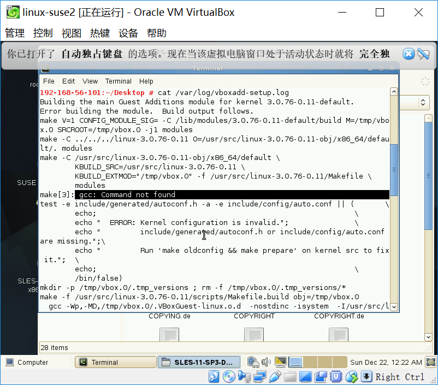This screenshot has height=385, width=438.
Task: Click the keyboard capture arrow icon
Action: (366, 377)
